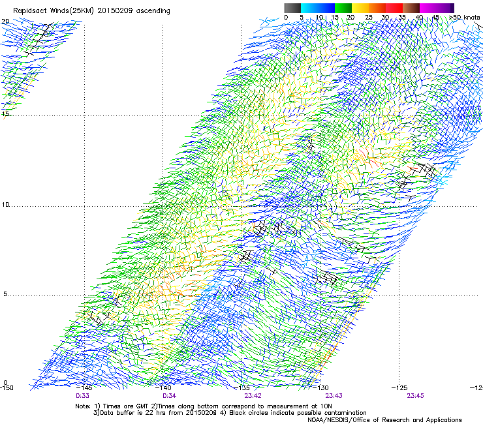Screen dimensions: 483x424
Task: Click the "Note: 1) Times are GMT" line
Action: (204, 406)
